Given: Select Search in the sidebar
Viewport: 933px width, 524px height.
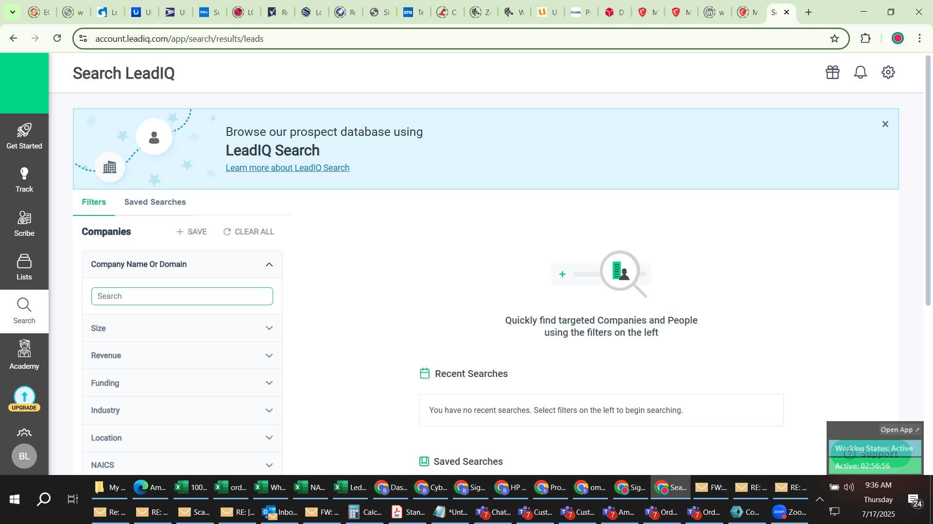Looking at the screenshot, I should (24, 311).
